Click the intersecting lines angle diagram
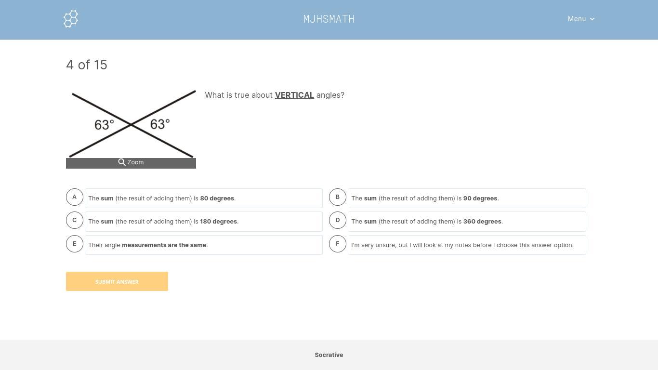Image resolution: width=658 pixels, height=370 pixels. (x=131, y=124)
